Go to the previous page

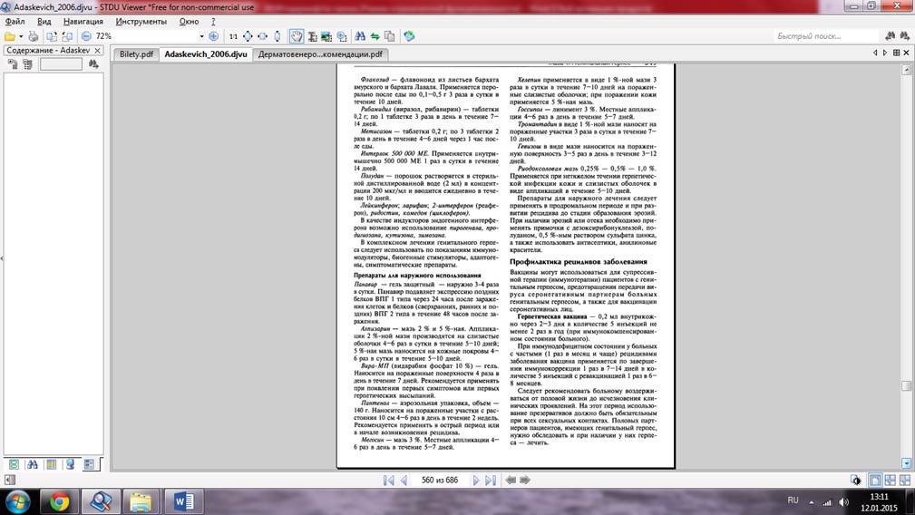click(404, 480)
